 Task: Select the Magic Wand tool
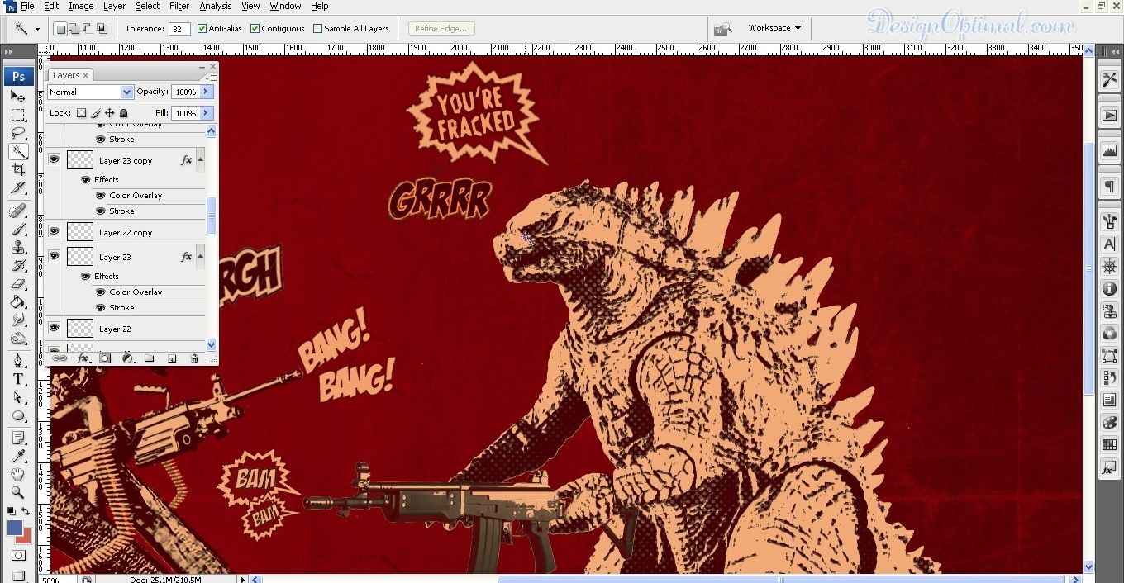tap(18, 151)
